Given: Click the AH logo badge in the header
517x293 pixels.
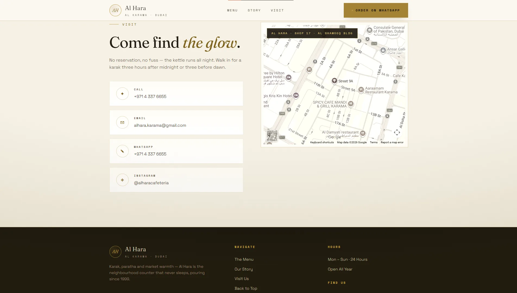Looking at the screenshot, I should (x=115, y=10).
